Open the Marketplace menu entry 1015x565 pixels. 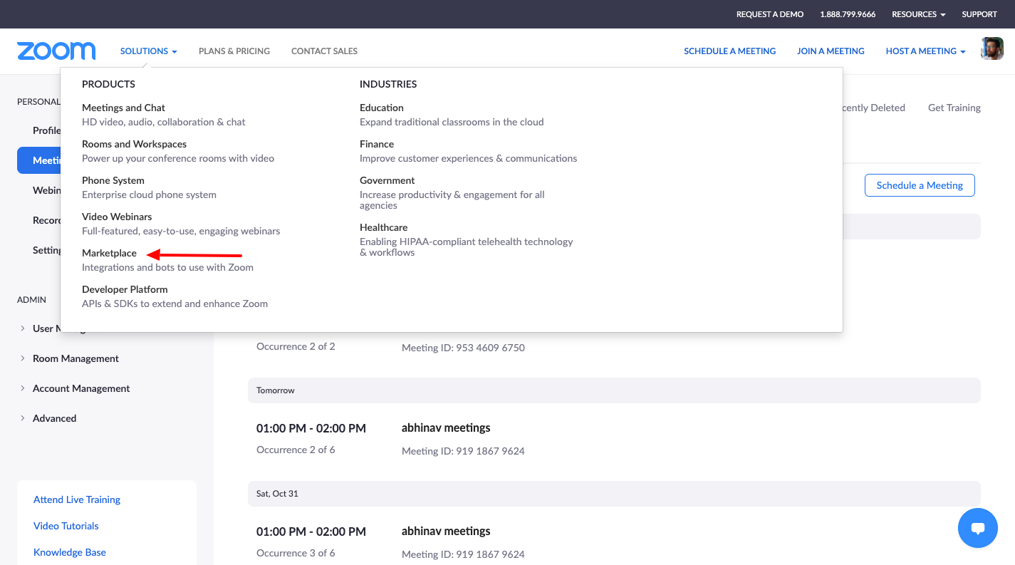(109, 253)
